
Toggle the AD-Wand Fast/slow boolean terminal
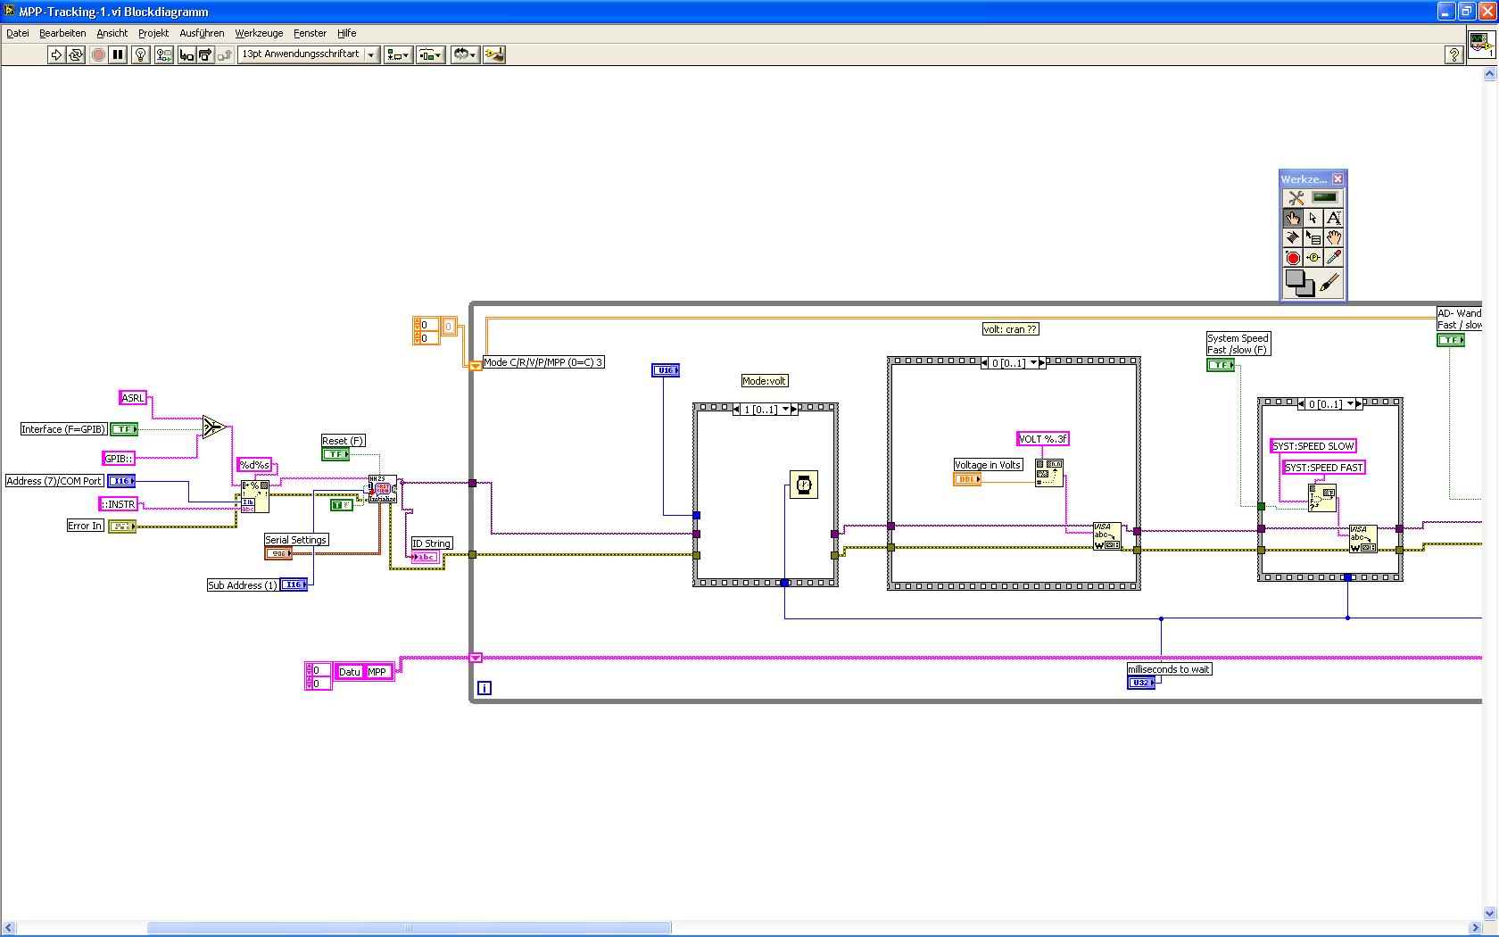[1451, 340]
